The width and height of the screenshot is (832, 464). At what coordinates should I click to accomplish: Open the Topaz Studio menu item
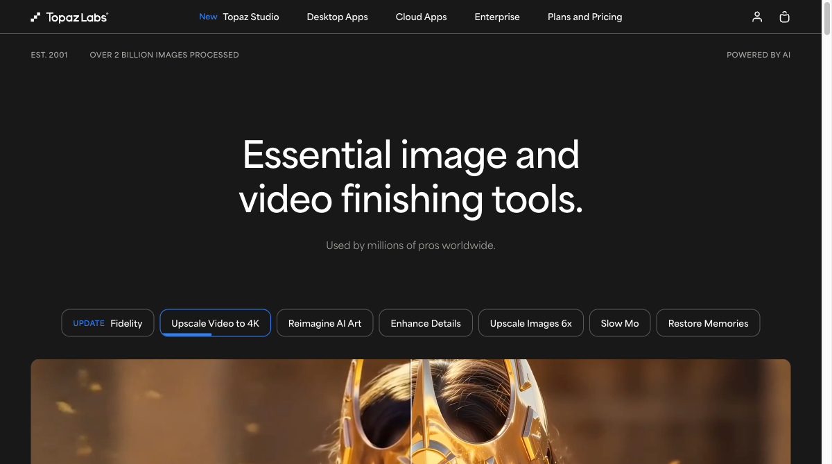250,17
